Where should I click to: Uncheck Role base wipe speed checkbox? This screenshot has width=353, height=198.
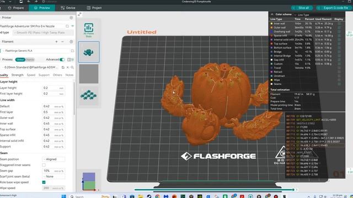tap(44, 182)
